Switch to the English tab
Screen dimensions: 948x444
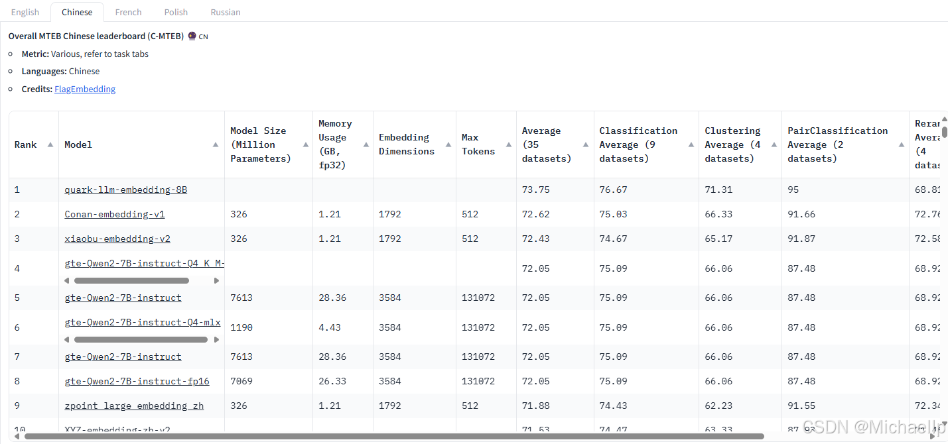click(25, 12)
